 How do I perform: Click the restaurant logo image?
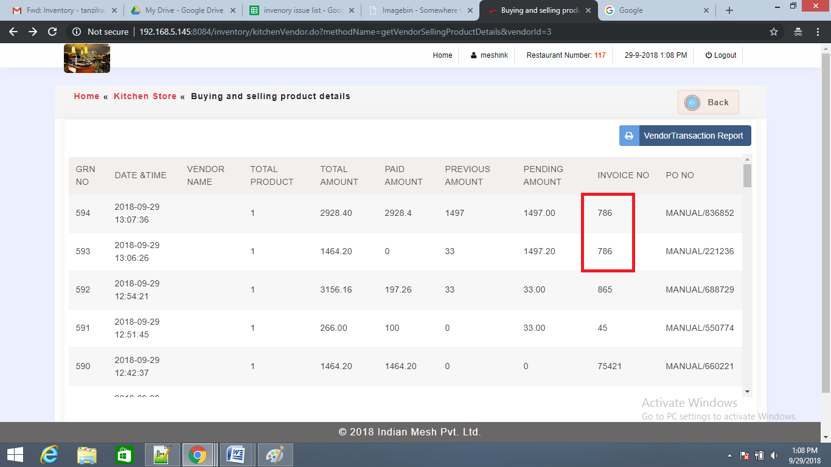87,58
